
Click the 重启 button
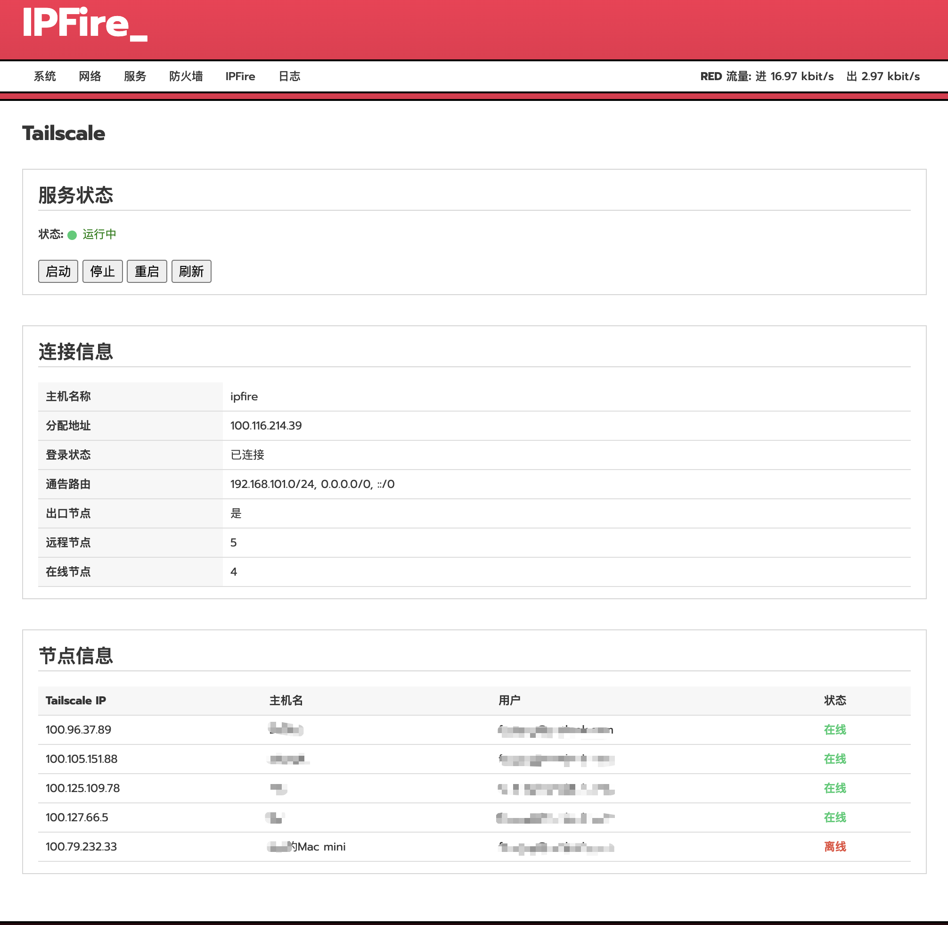point(147,271)
